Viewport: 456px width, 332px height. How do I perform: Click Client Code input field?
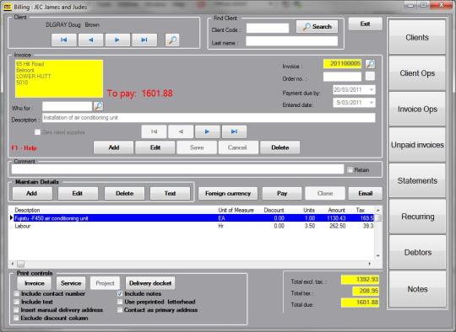click(268, 29)
